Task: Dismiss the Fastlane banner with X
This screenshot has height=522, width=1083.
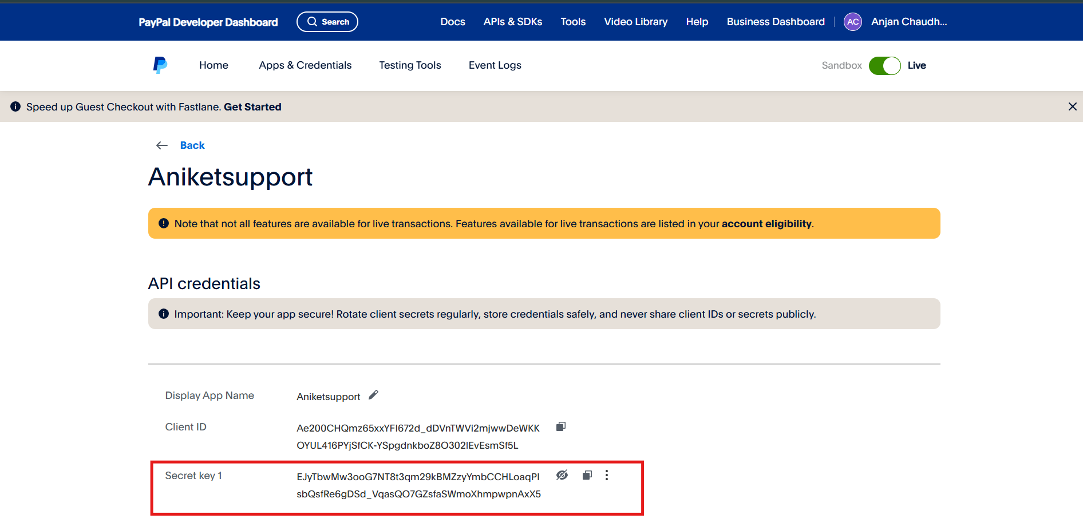Action: point(1072,106)
